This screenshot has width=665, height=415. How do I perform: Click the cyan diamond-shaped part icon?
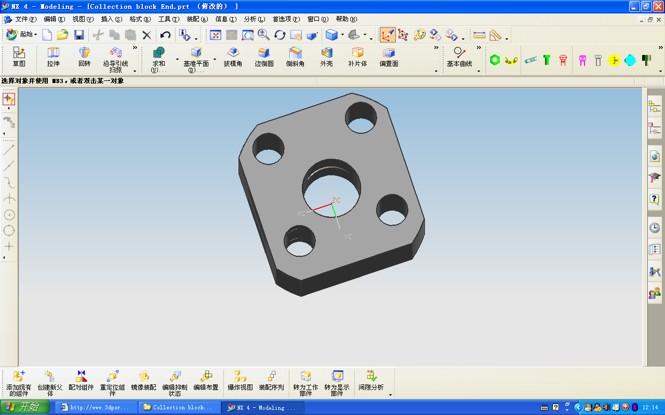pos(630,60)
